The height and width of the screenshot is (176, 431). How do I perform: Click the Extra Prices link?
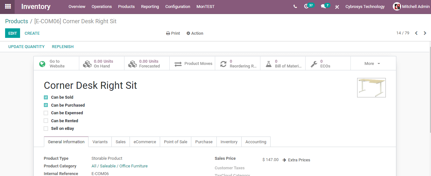point(299,160)
